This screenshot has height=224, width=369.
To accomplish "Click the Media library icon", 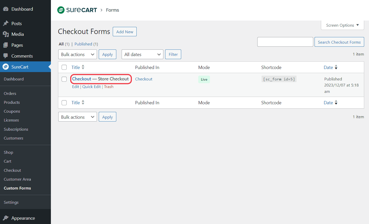I will [x=6, y=34].
